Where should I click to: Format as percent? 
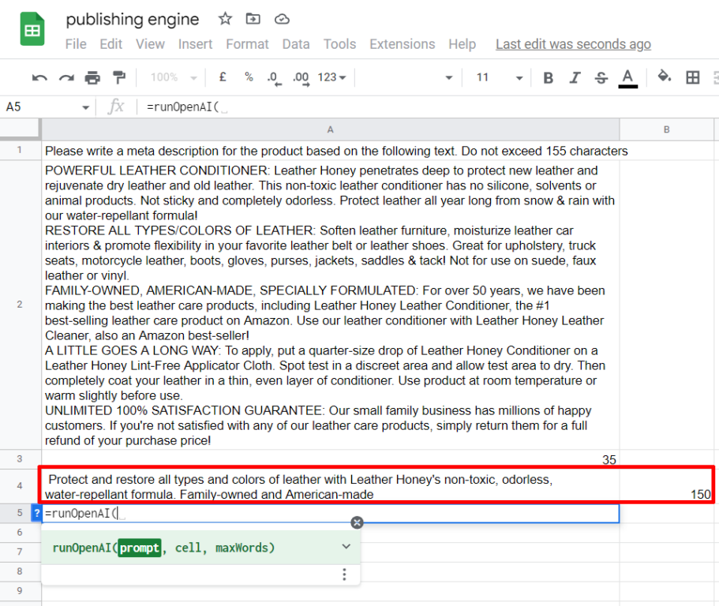point(249,77)
